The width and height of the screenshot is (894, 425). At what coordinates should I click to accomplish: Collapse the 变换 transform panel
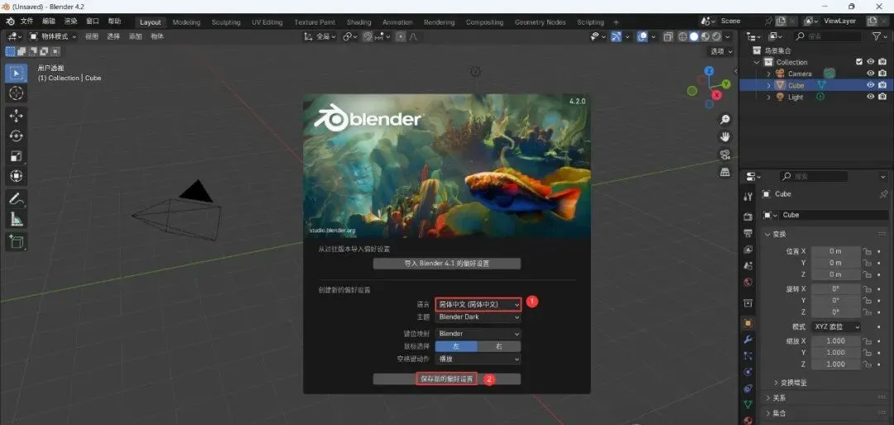[x=780, y=235]
